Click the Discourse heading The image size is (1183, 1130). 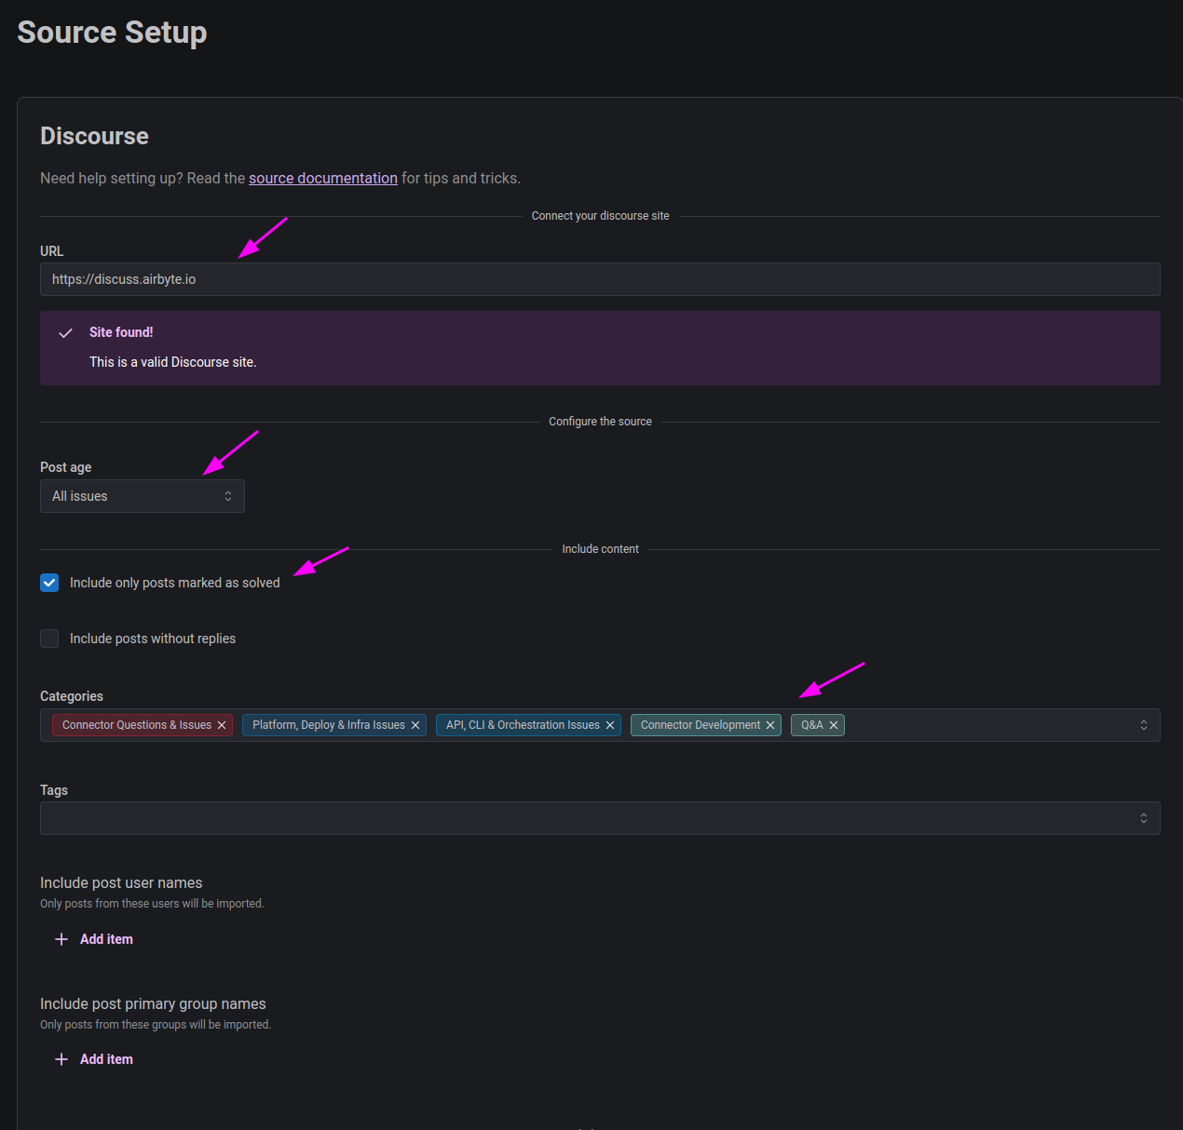pyautogui.click(x=94, y=136)
